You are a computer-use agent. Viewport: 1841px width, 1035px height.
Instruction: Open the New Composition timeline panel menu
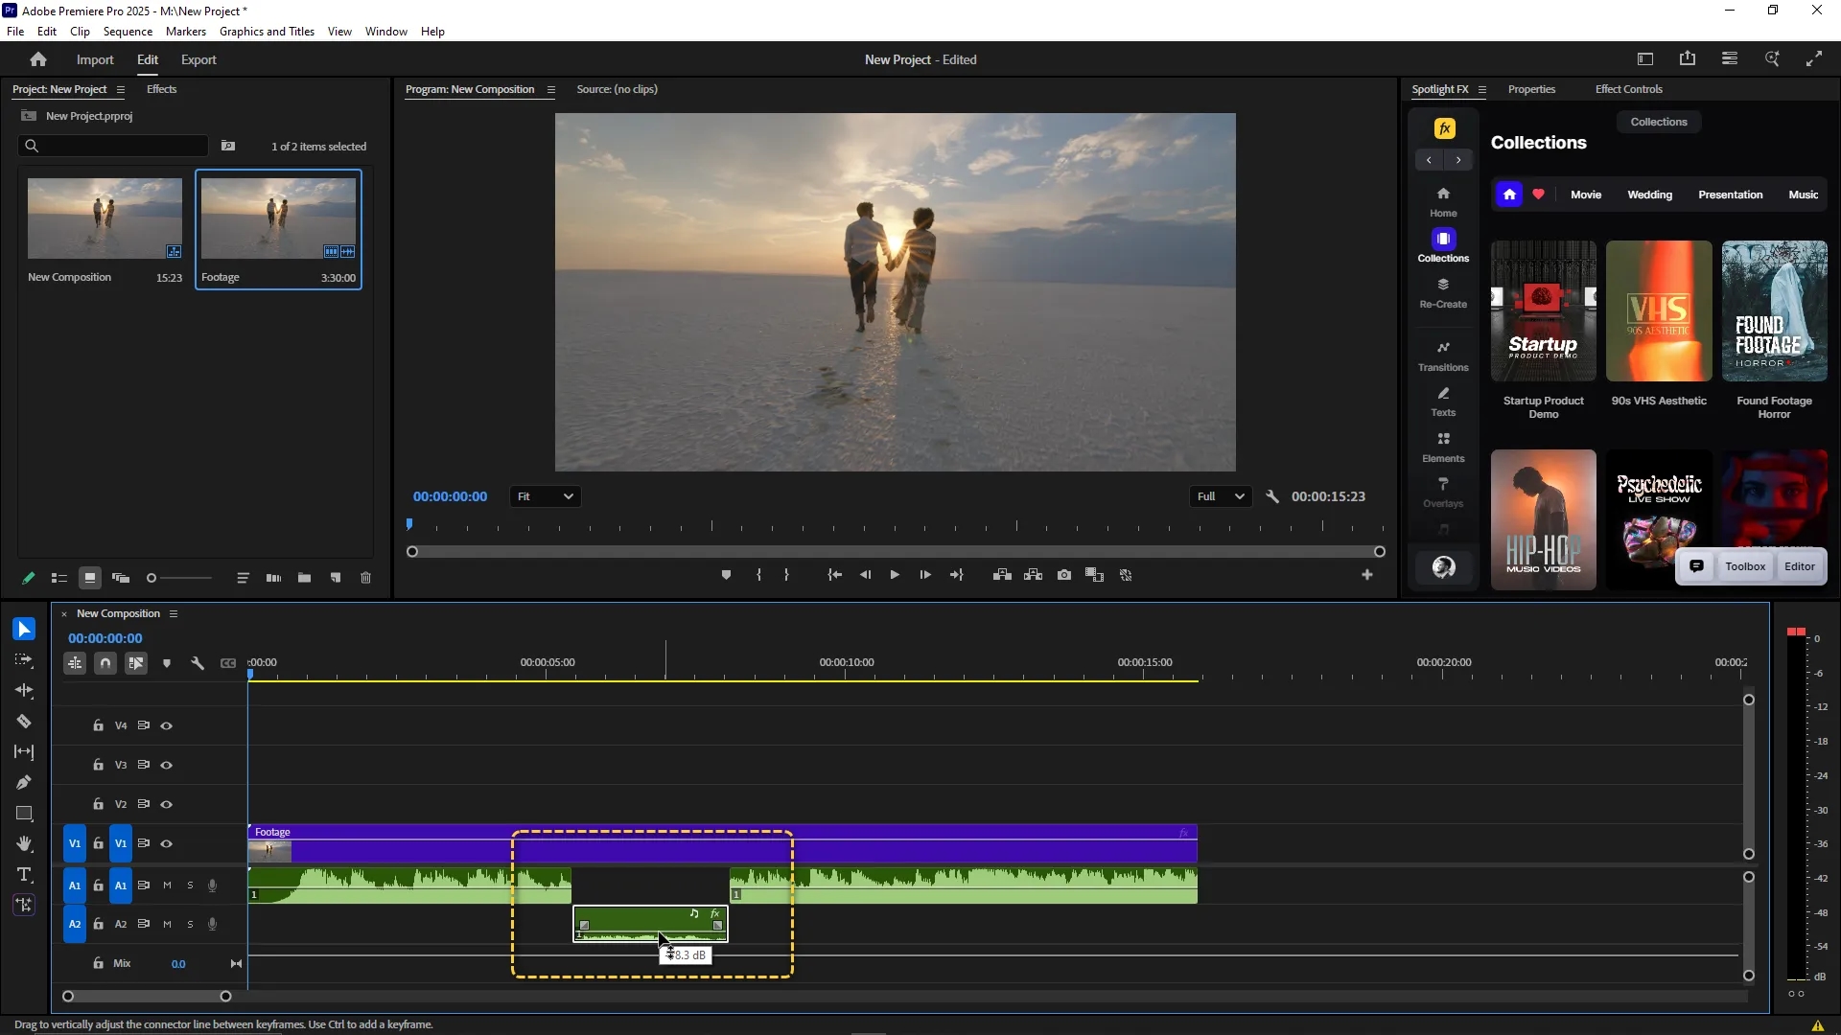pos(174,613)
